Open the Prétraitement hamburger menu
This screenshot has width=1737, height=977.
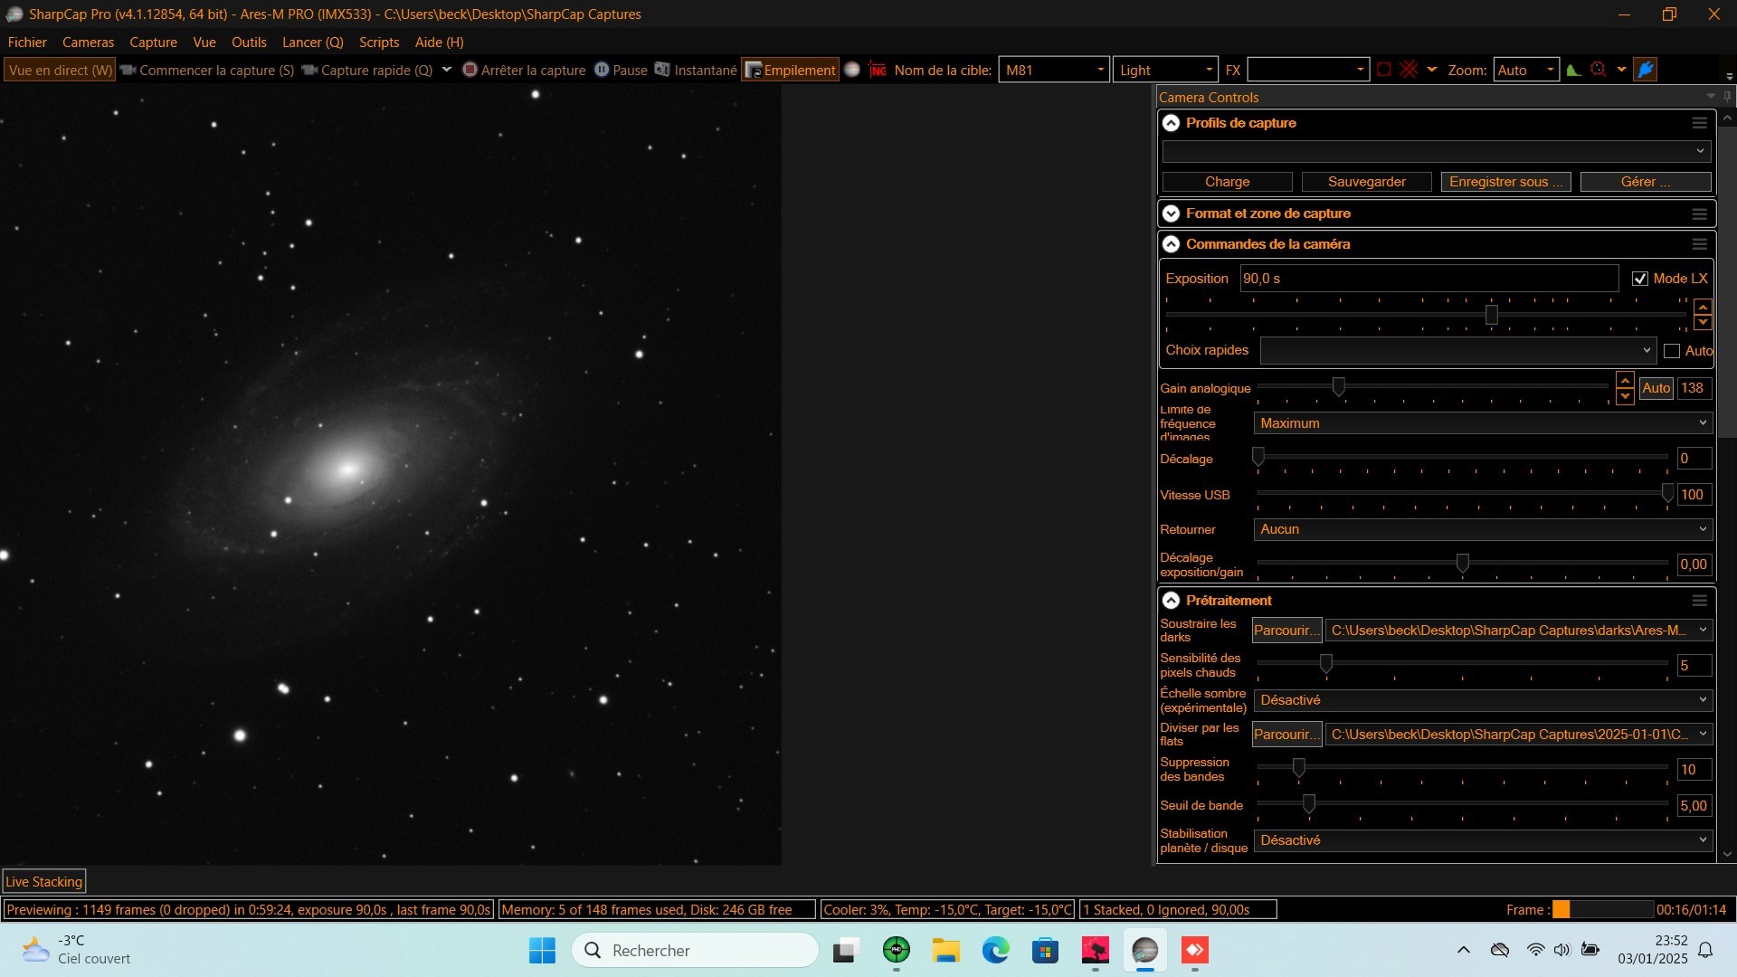(x=1700, y=601)
